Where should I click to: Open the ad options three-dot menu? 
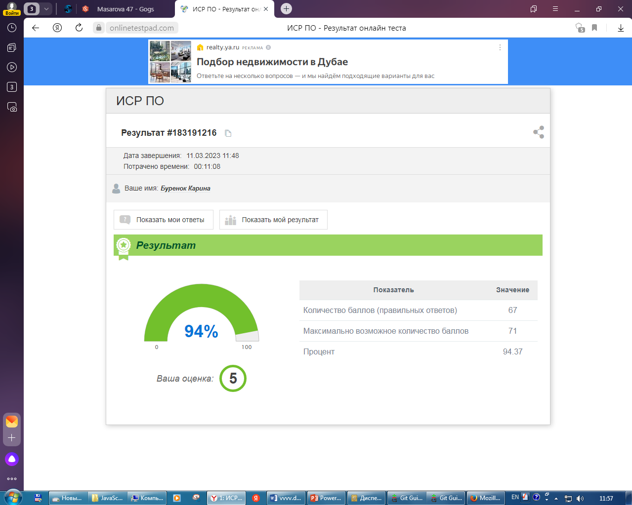point(500,47)
